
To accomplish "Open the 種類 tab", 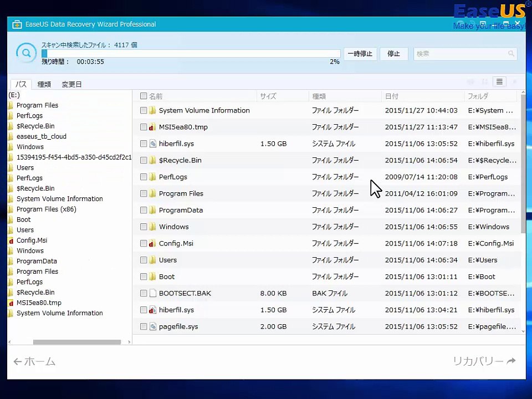I will [44, 84].
